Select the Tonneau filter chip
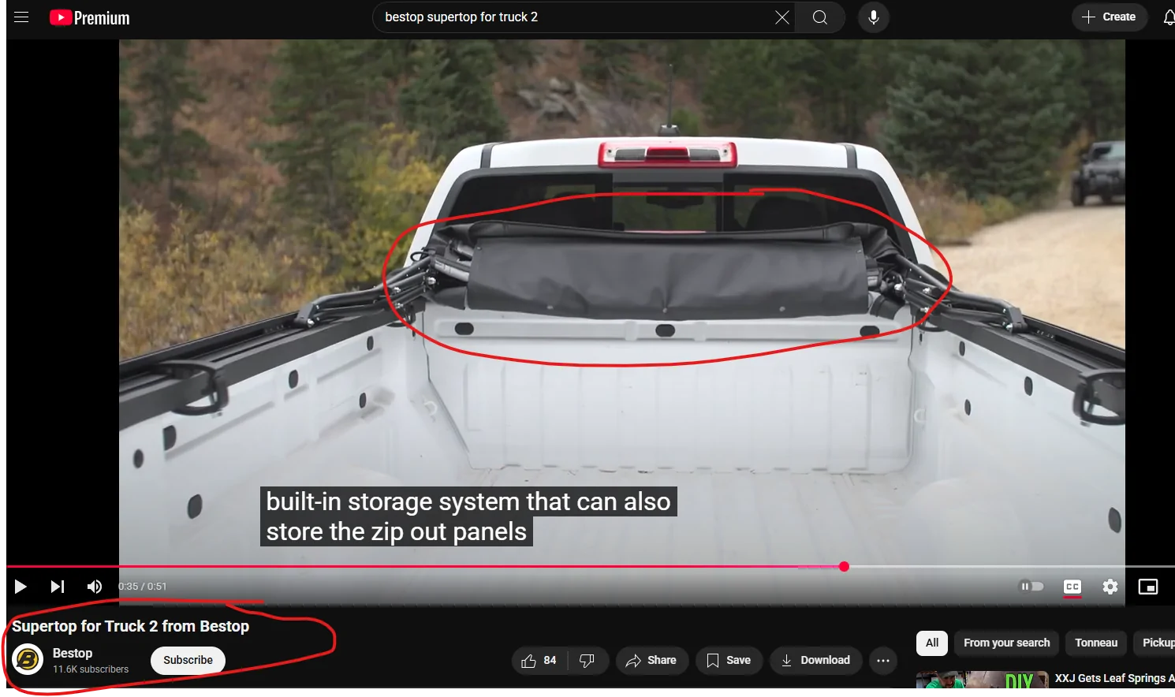Viewport: 1175px width, 697px height. [x=1096, y=643]
